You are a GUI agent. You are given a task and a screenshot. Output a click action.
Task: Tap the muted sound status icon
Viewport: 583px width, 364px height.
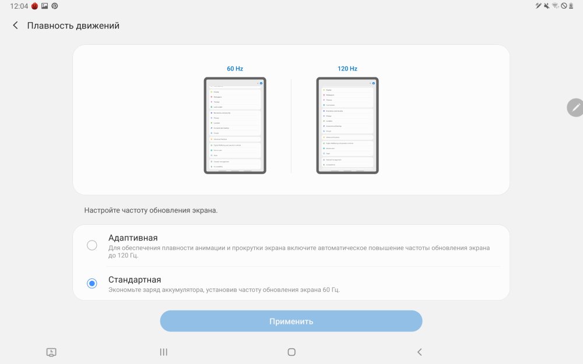(546, 6)
